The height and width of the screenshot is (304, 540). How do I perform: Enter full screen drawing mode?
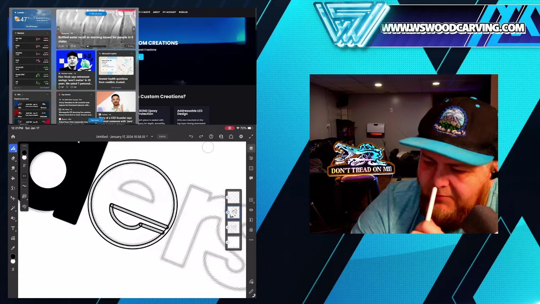(251, 136)
